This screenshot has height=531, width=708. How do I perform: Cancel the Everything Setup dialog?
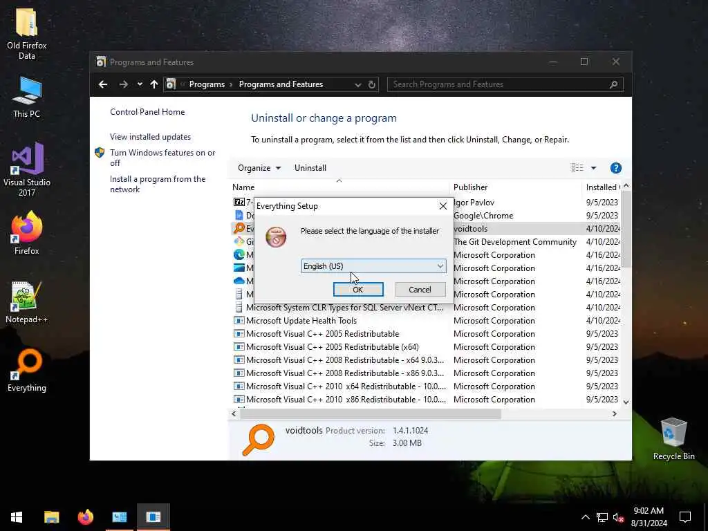pos(420,290)
